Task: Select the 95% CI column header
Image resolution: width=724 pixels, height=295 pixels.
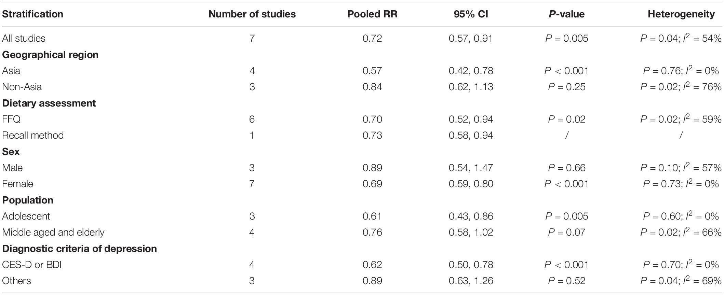Action: 471,14
